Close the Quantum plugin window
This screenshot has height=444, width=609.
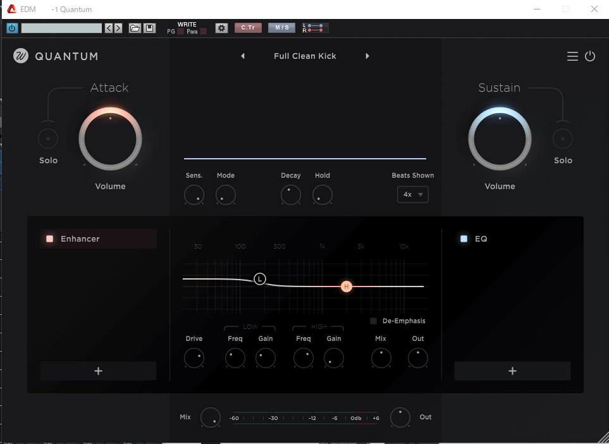[x=594, y=9]
